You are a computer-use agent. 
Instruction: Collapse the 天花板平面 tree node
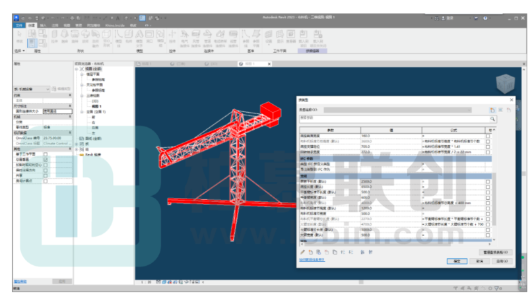click(x=82, y=84)
